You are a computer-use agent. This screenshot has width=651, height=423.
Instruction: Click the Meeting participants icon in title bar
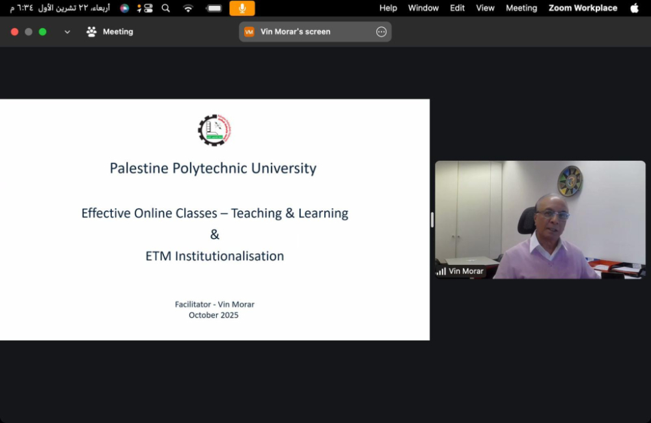coord(92,32)
